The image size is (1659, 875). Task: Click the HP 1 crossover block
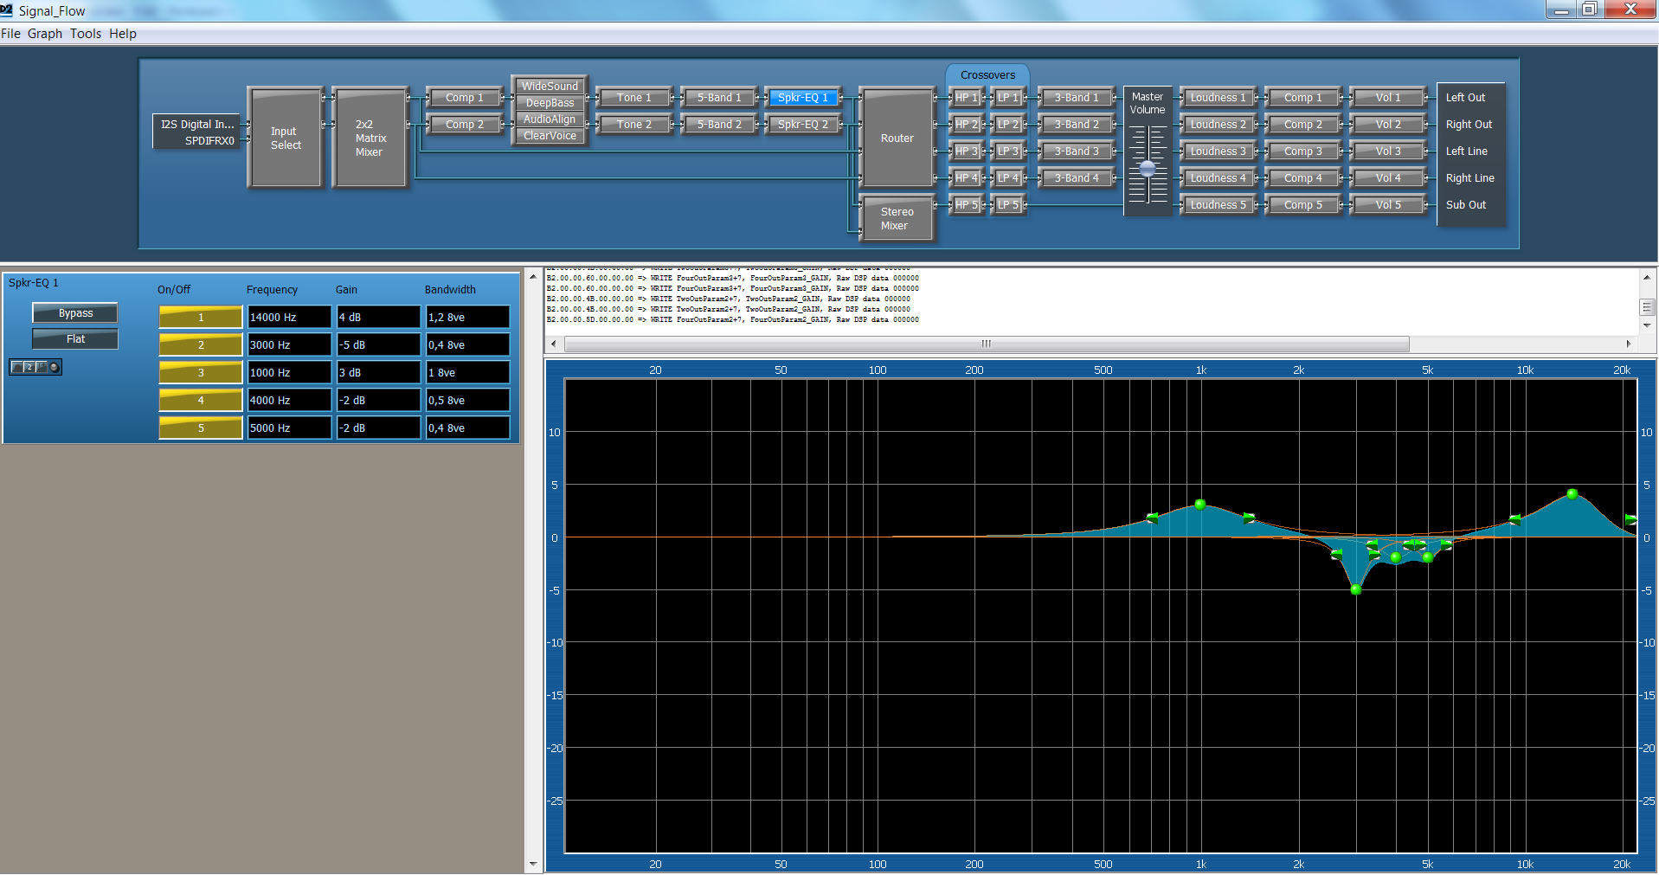pos(966,98)
